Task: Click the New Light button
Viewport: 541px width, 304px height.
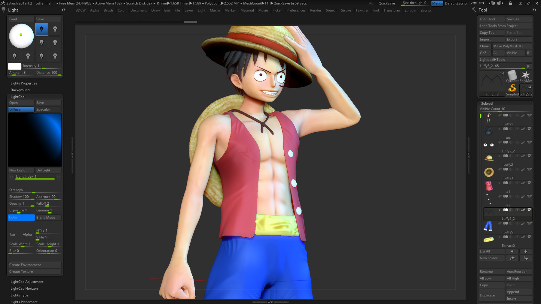Action: point(21,170)
